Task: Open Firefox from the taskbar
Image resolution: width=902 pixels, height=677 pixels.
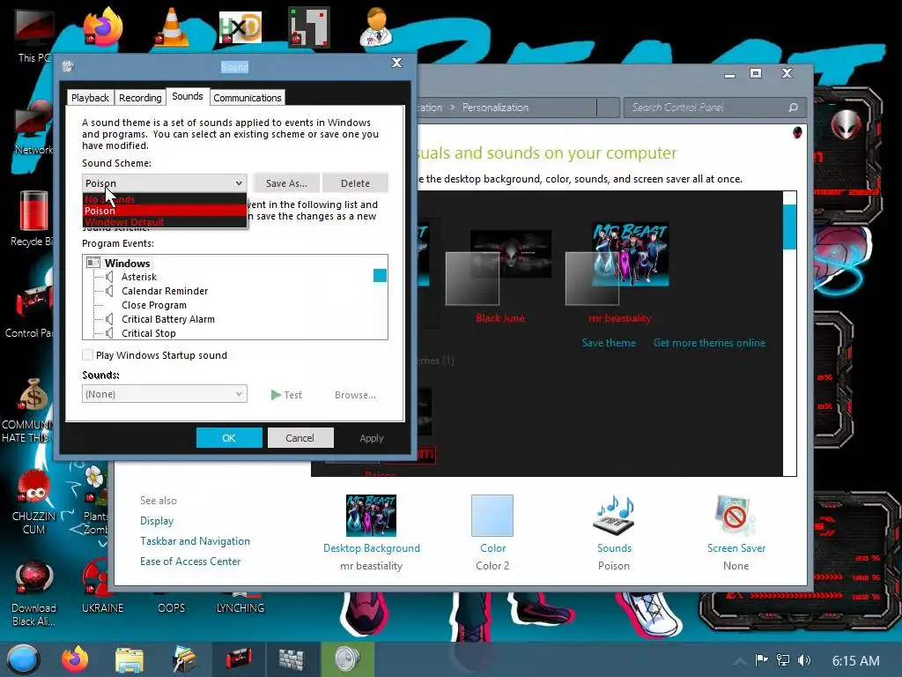Action: pyautogui.click(x=75, y=659)
